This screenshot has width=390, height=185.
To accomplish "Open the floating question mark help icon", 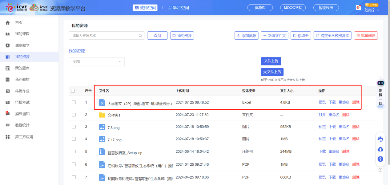I will pos(380,159).
